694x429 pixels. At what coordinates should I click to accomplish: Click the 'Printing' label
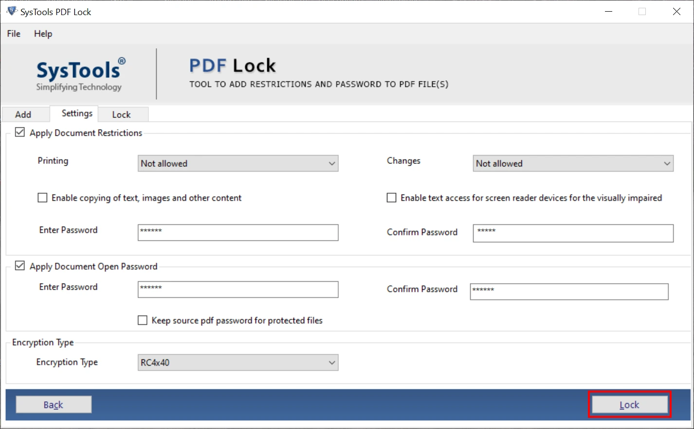click(53, 161)
